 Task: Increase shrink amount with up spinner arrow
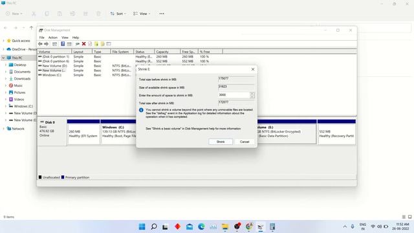(x=252, y=93)
